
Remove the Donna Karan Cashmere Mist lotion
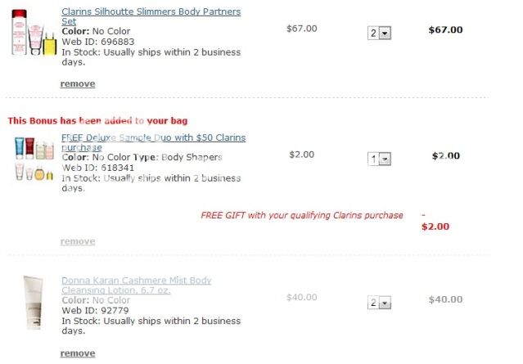point(78,353)
